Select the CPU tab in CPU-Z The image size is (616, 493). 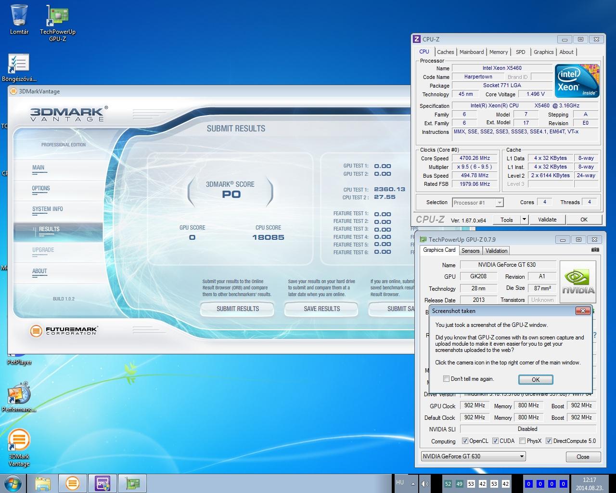coord(424,52)
